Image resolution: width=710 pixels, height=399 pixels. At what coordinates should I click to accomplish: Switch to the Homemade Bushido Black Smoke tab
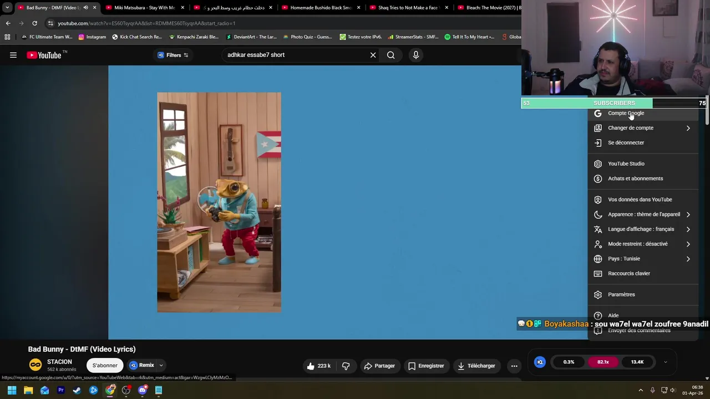tap(321, 8)
